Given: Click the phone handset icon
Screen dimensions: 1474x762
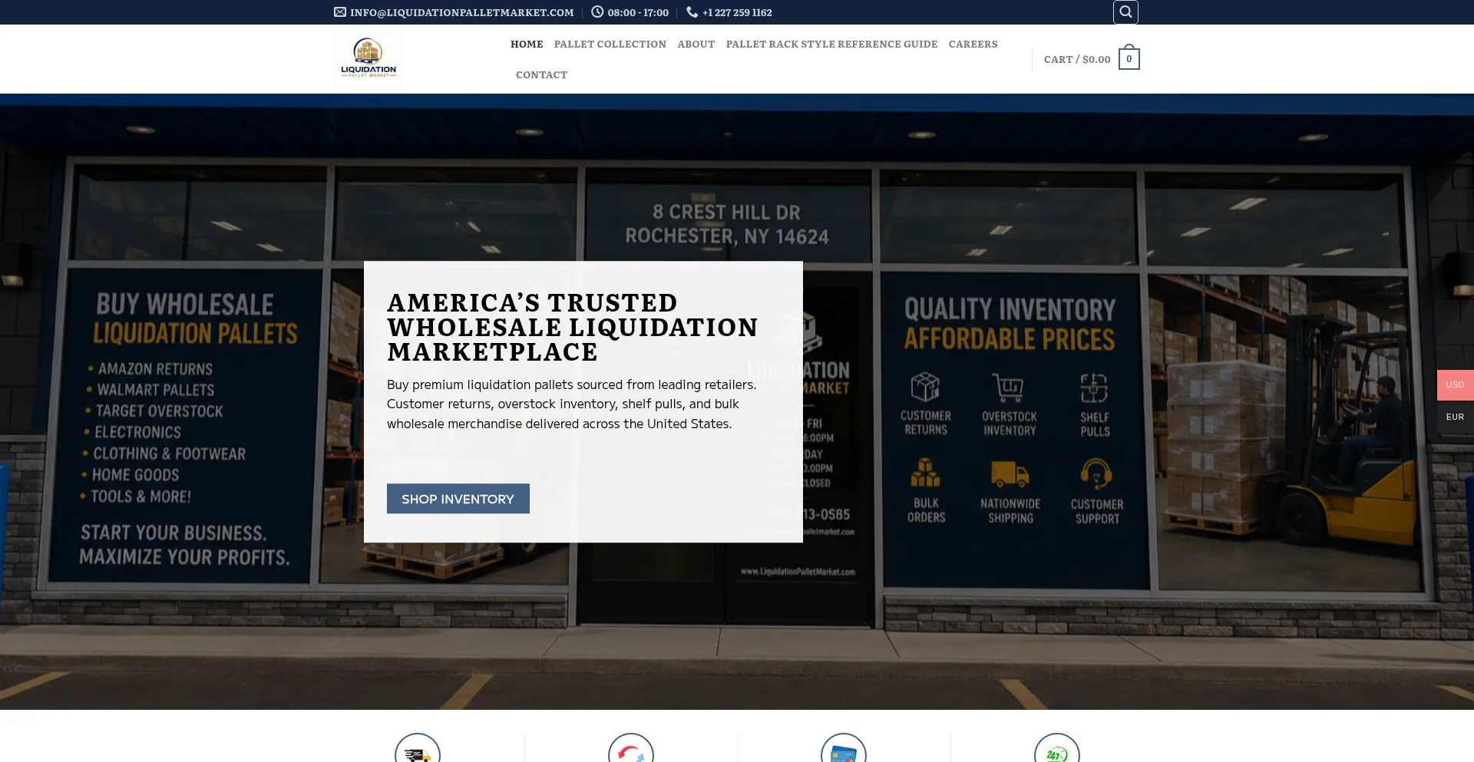Looking at the screenshot, I should (x=692, y=12).
